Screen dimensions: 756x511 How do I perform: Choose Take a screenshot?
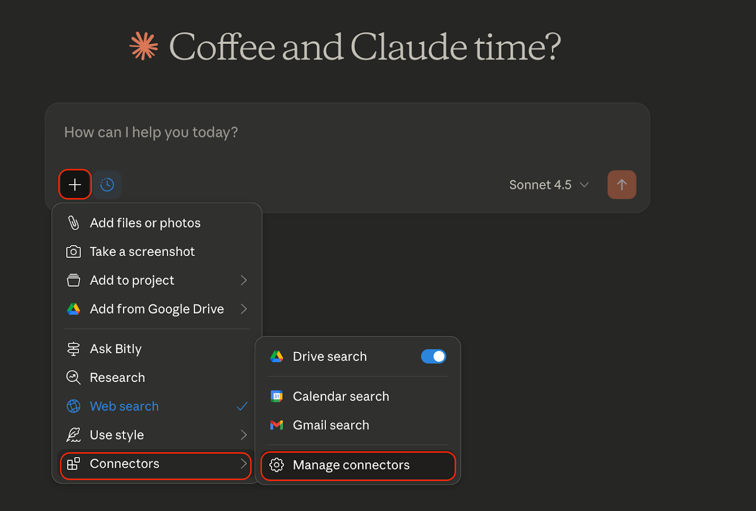(156, 252)
